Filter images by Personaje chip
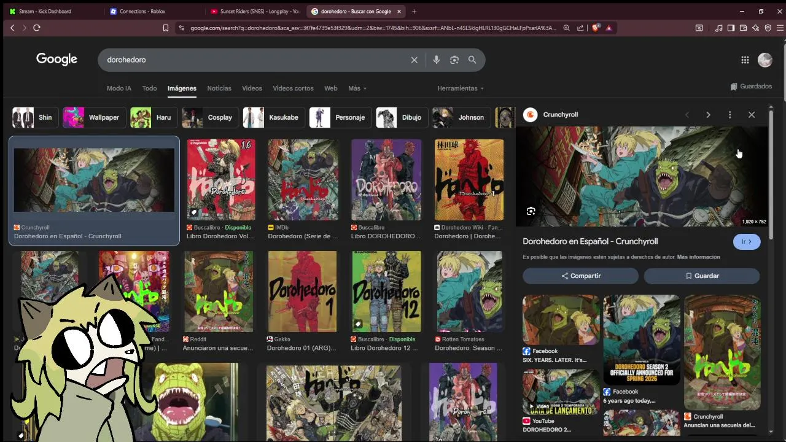This screenshot has height=442, width=786. tap(340, 117)
